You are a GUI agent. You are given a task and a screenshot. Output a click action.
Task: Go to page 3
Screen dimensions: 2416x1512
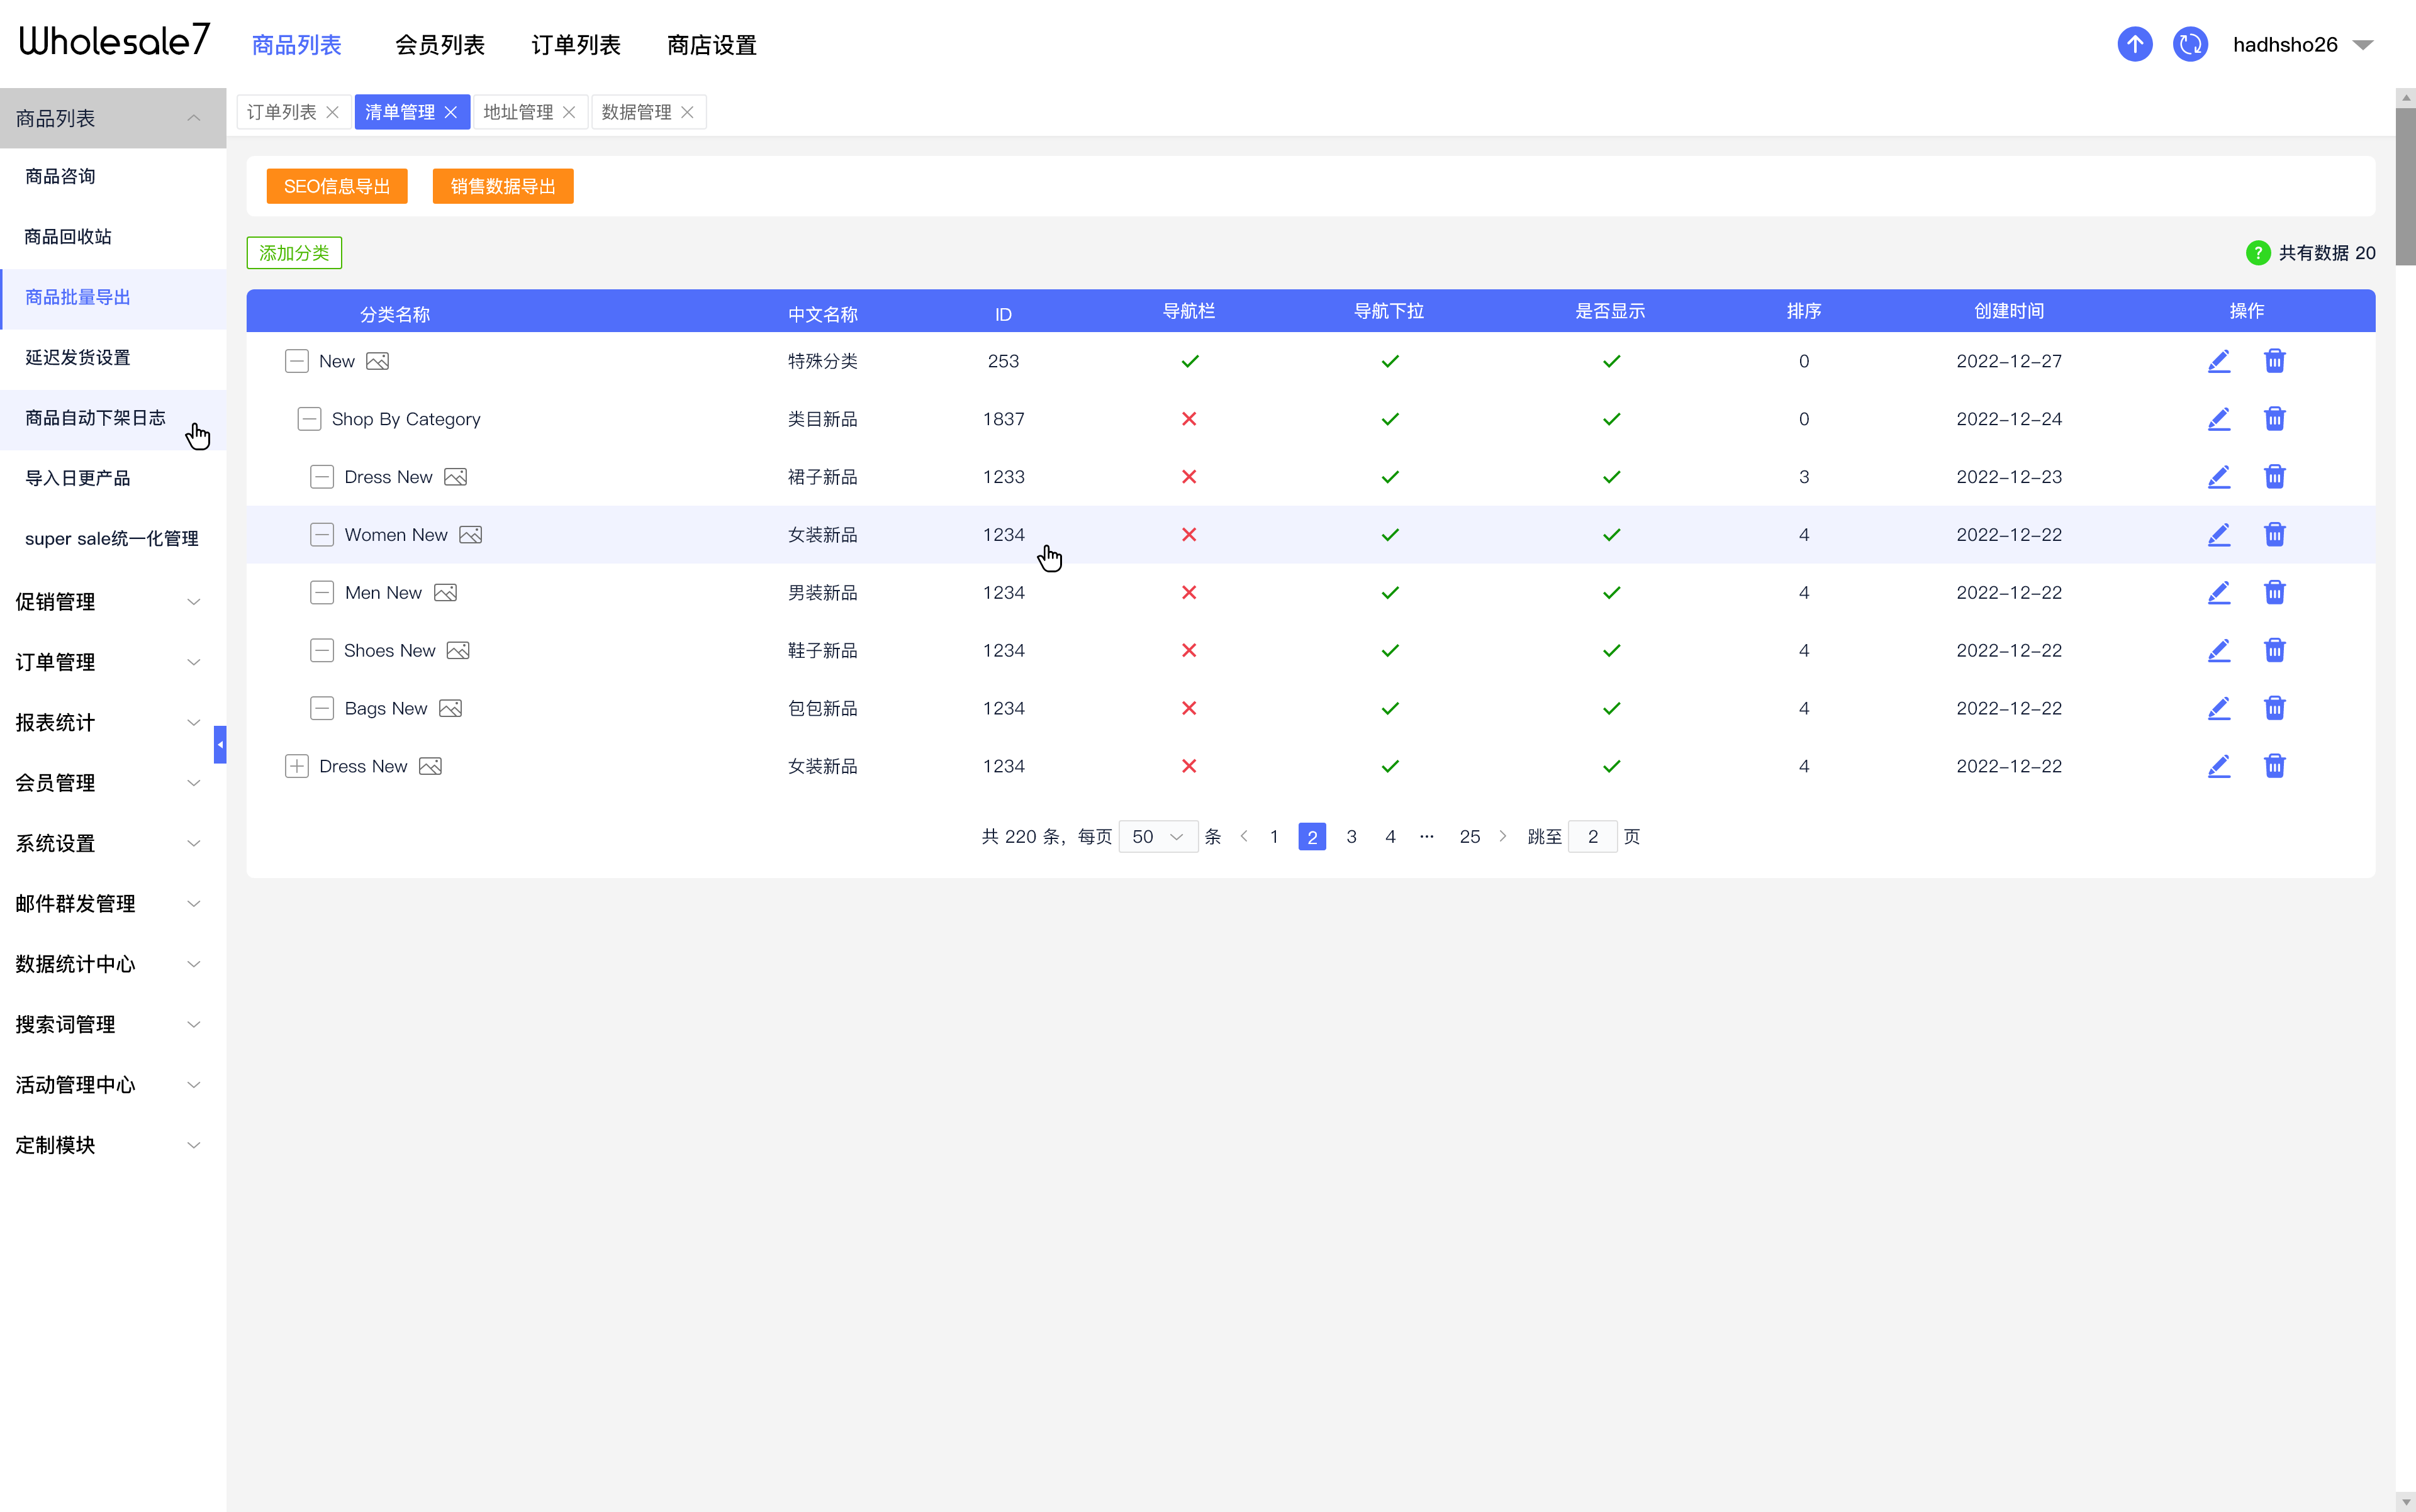(1351, 837)
